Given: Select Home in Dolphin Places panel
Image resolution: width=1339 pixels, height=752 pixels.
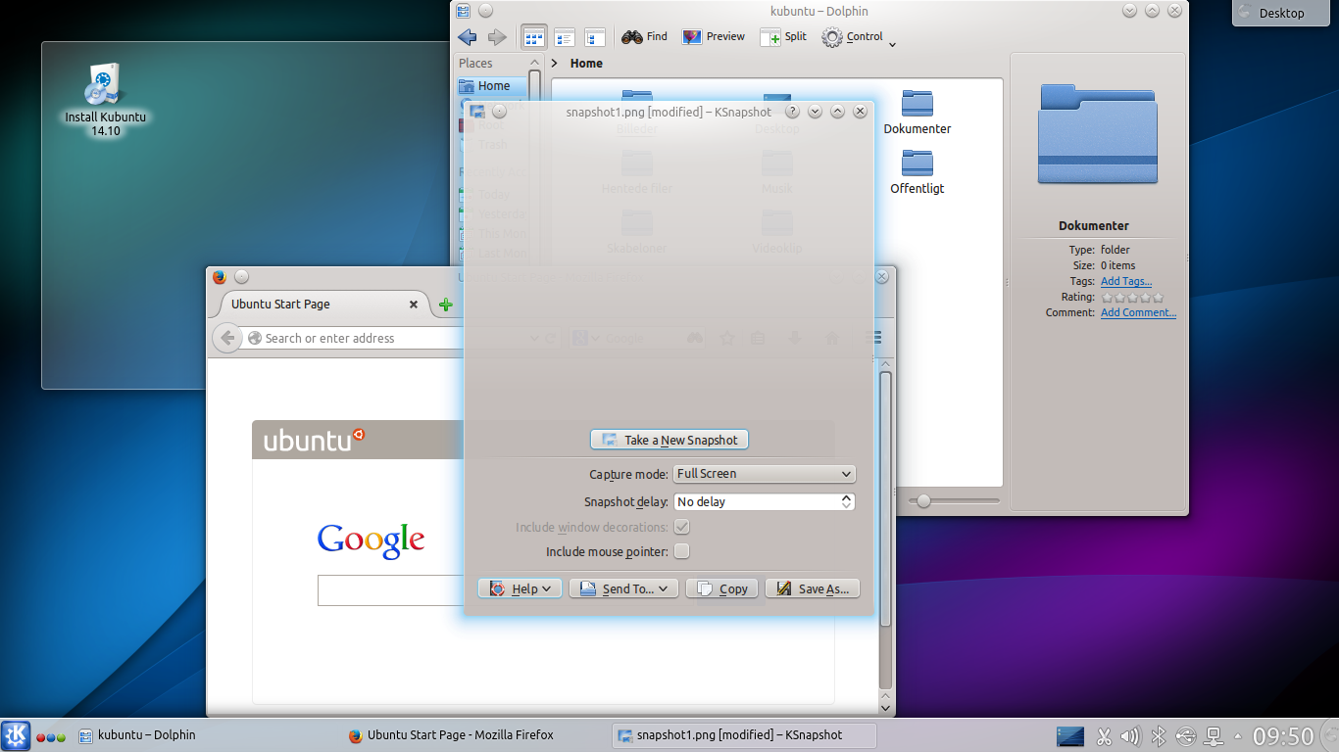Looking at the screenshot, I should click(x=492, y=86).
